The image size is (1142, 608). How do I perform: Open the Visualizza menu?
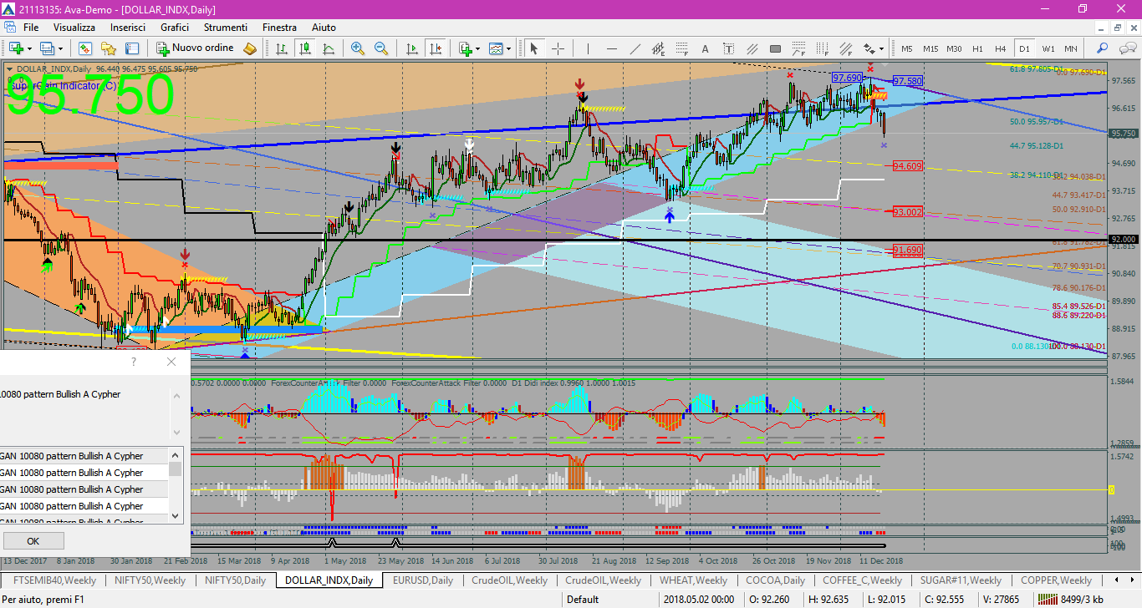(x=74, y=28)
